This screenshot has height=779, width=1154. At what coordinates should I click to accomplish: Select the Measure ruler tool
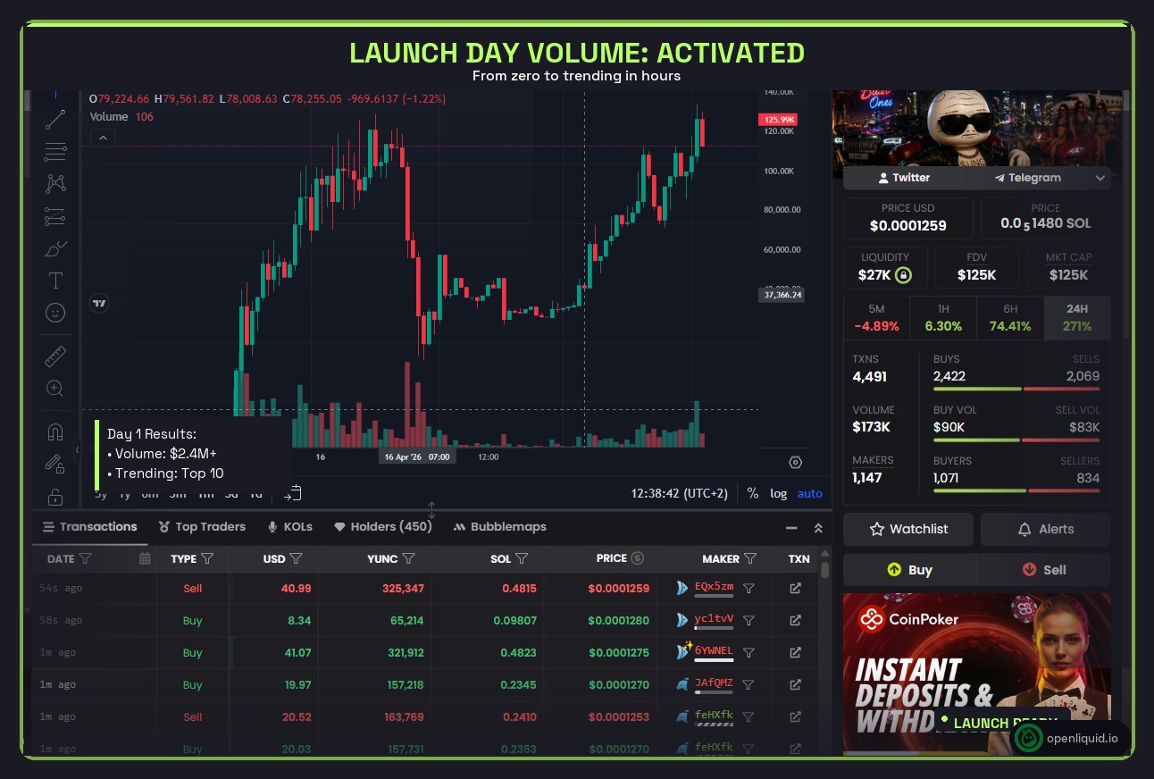[x=54, y=355]
